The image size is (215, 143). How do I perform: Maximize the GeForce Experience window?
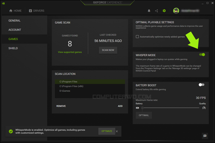coord(208,3)
